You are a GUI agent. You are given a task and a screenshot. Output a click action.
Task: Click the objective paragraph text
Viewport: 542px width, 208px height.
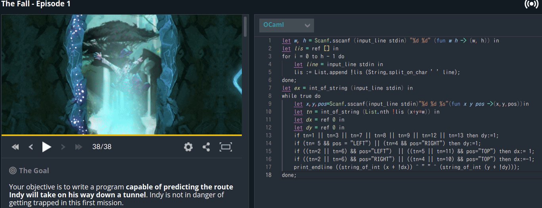[121, 195]
